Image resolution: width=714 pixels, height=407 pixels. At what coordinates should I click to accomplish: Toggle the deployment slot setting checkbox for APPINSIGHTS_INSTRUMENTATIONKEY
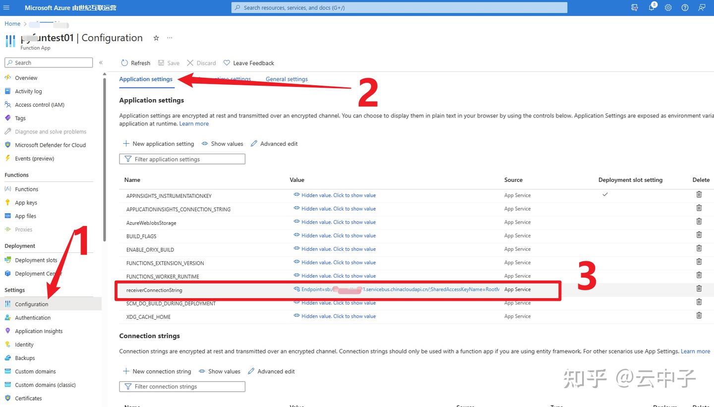point(605,194)
